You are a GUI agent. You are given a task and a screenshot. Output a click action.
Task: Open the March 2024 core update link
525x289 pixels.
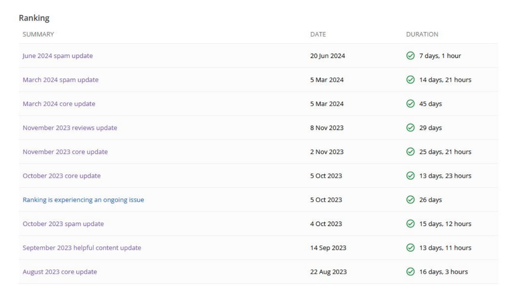(x=59, y=104)
